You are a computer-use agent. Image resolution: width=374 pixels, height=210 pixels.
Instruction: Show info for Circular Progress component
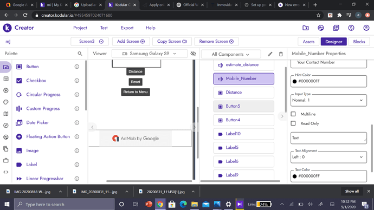77,95
